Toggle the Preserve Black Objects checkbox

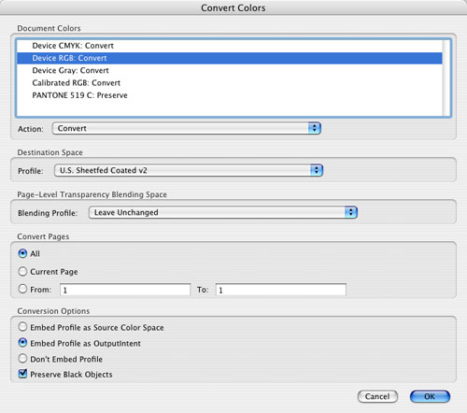pos(22,374)
